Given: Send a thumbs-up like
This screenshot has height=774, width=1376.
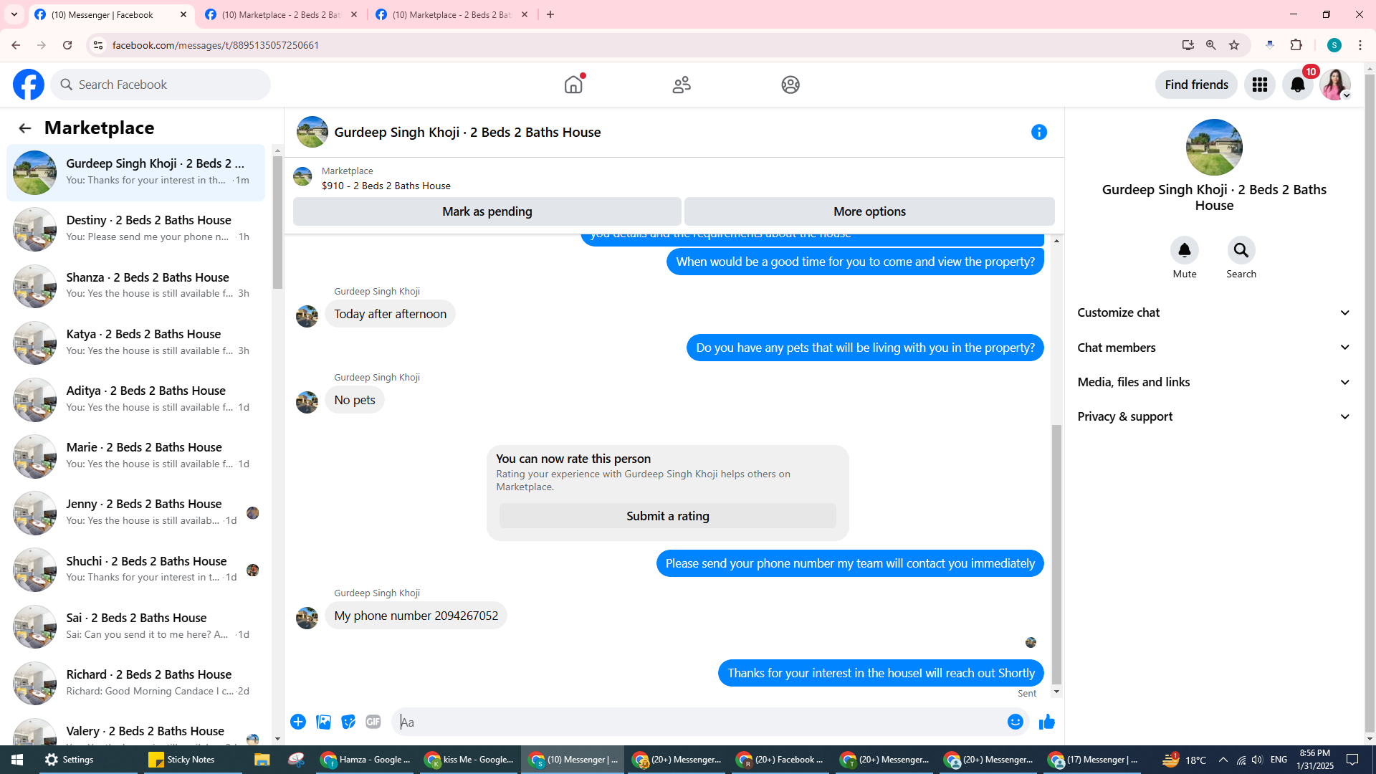Looking at the screenshot, I should point(1047,722).
